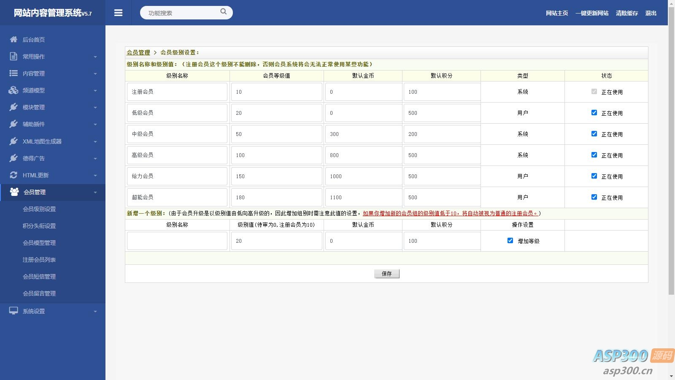
Task: Click the document icon beside 常用操作
Action: [x=13, y=56]
